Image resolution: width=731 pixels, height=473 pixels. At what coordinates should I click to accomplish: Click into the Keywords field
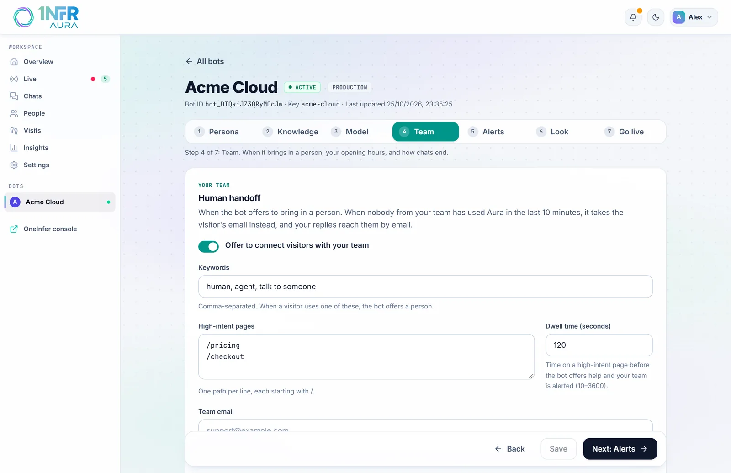425,287
